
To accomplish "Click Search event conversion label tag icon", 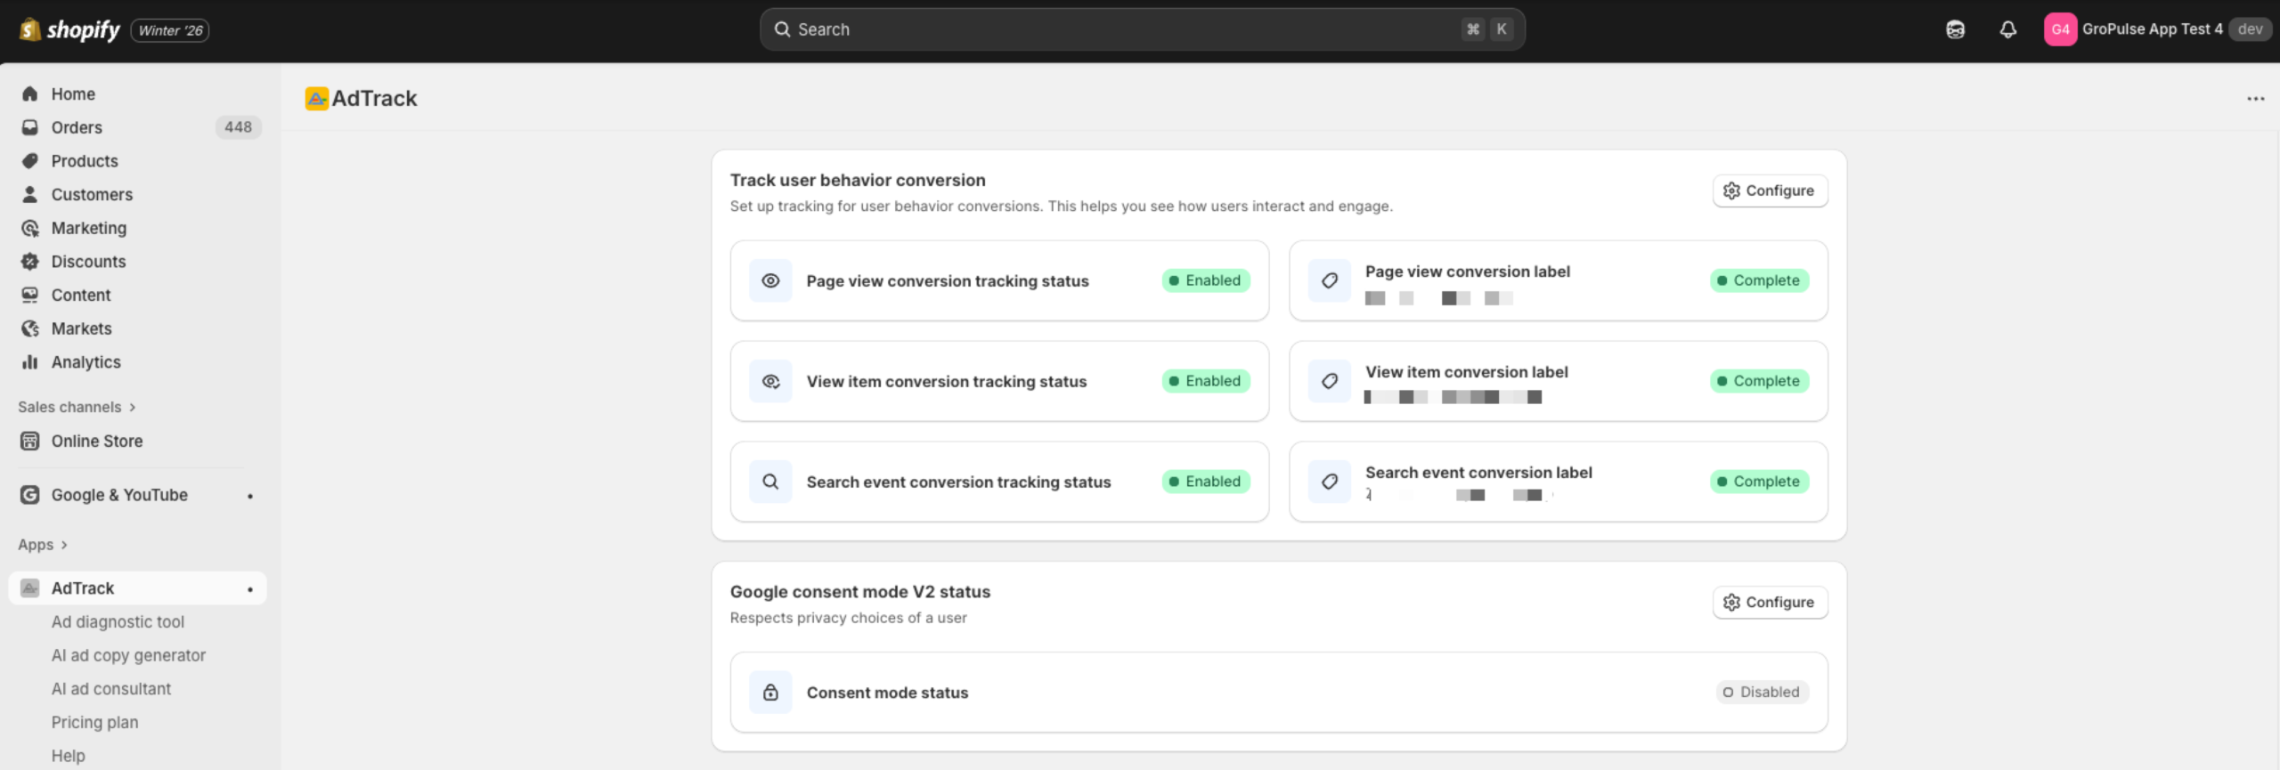I will [x=1330, y=482].
